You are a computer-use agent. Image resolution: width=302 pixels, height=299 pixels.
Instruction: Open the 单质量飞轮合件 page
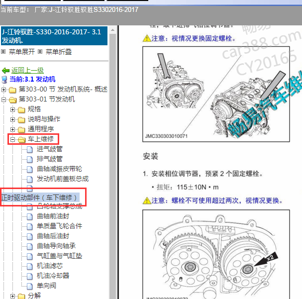tap(59, 226)
